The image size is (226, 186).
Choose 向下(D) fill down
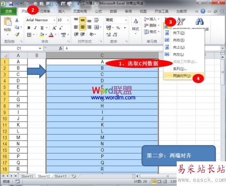(184, 33)
